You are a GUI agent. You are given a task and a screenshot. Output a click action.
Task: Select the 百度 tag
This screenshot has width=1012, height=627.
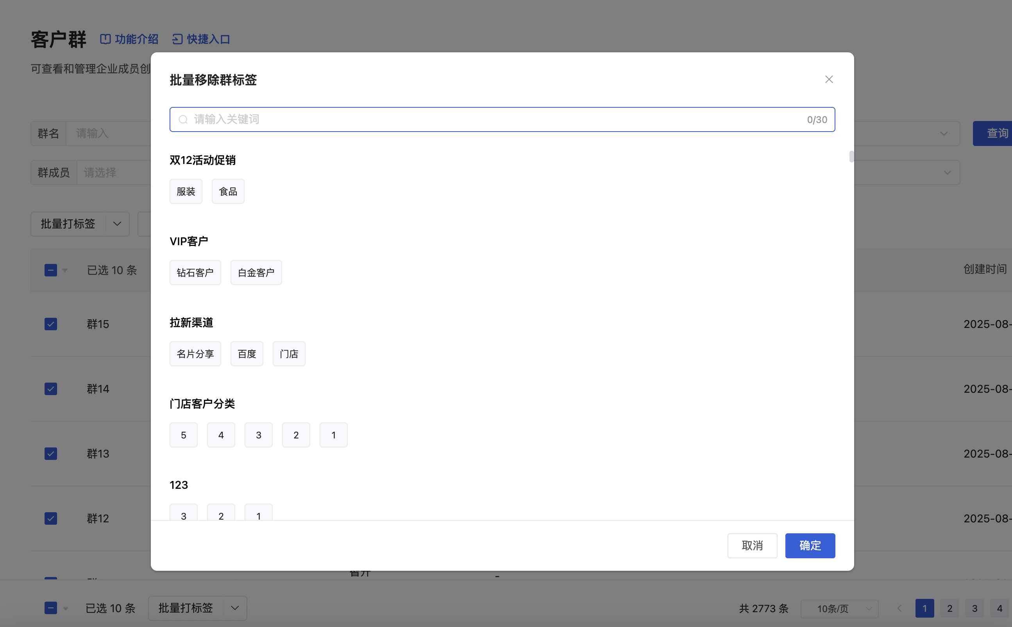247,354
